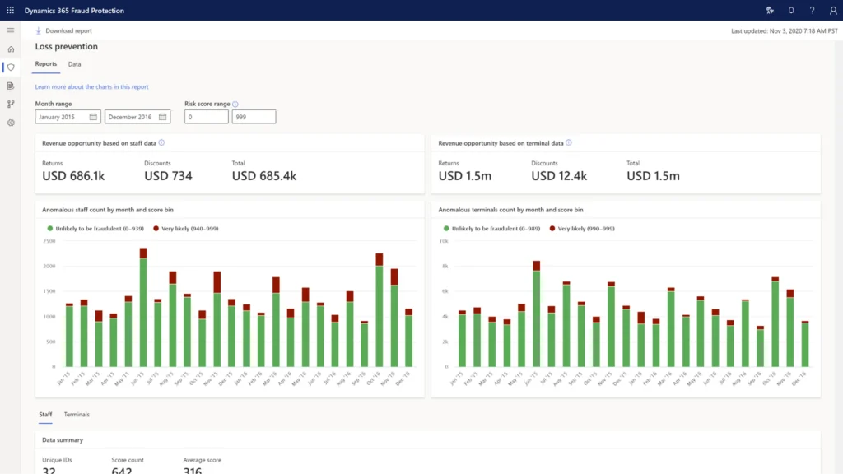Image resolution: width=843 pixels, height=474 pixels.
Task: Go to Home in the sidebar
Action: coord(11,49)
